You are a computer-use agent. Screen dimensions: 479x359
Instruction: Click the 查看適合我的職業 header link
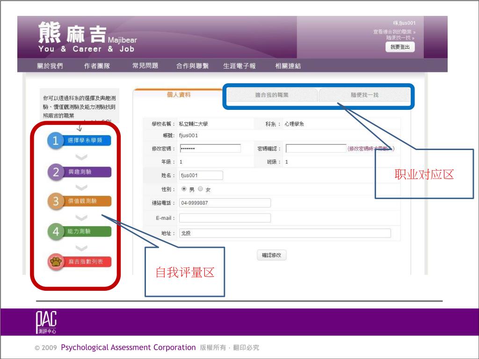394,32
